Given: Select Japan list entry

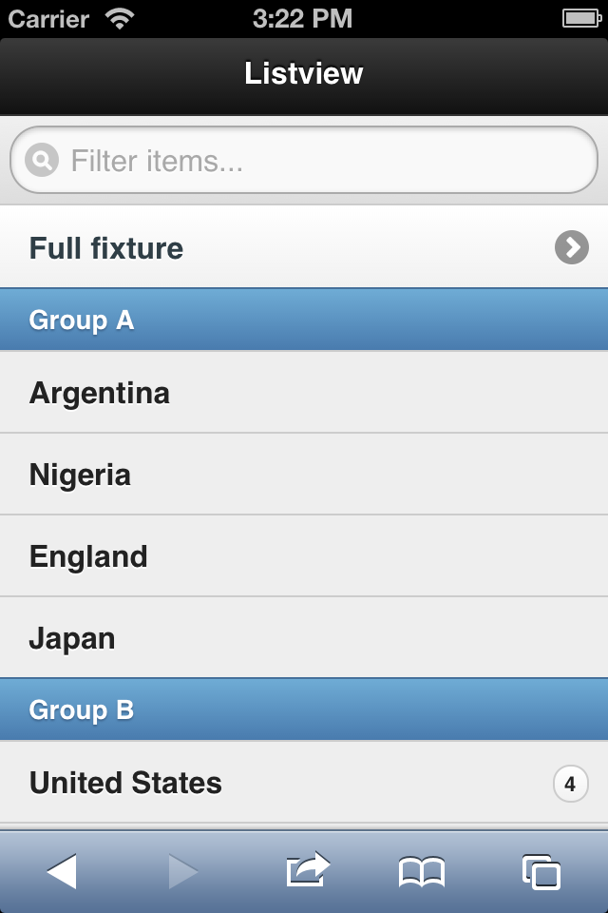Looking at the screenshot, I should [x=304, y=637].
